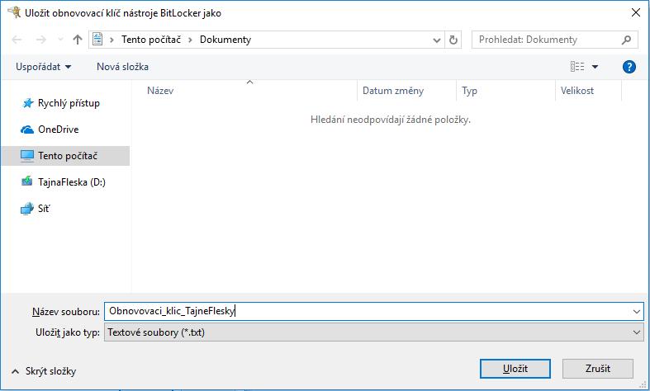This screenshot has width=650, height=391.
Task: Select Tento počítač in the sidebar
Action: click(65, 156)
